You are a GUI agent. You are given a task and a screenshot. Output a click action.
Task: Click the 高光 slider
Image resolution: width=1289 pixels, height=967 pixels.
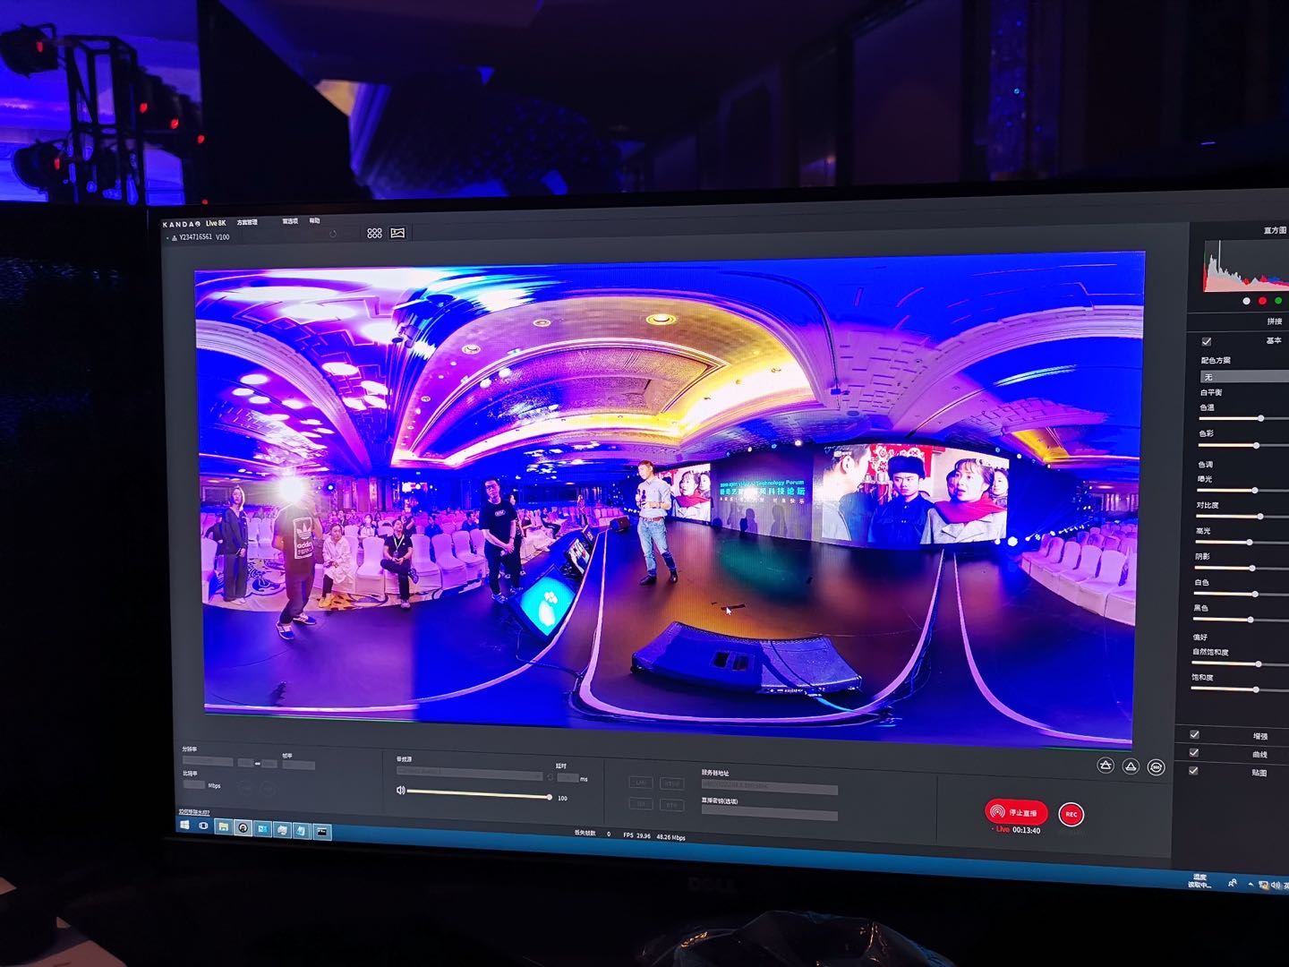point(1241,543)
